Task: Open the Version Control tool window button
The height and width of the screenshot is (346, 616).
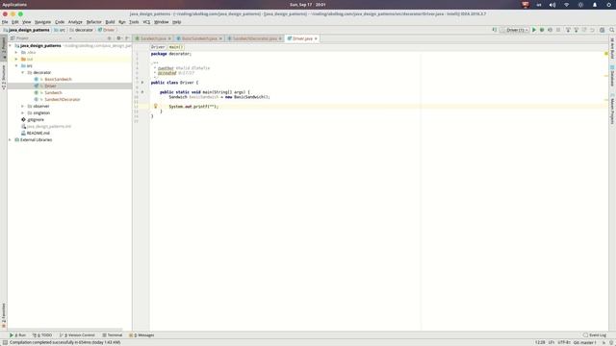Action: click(77, 335)
